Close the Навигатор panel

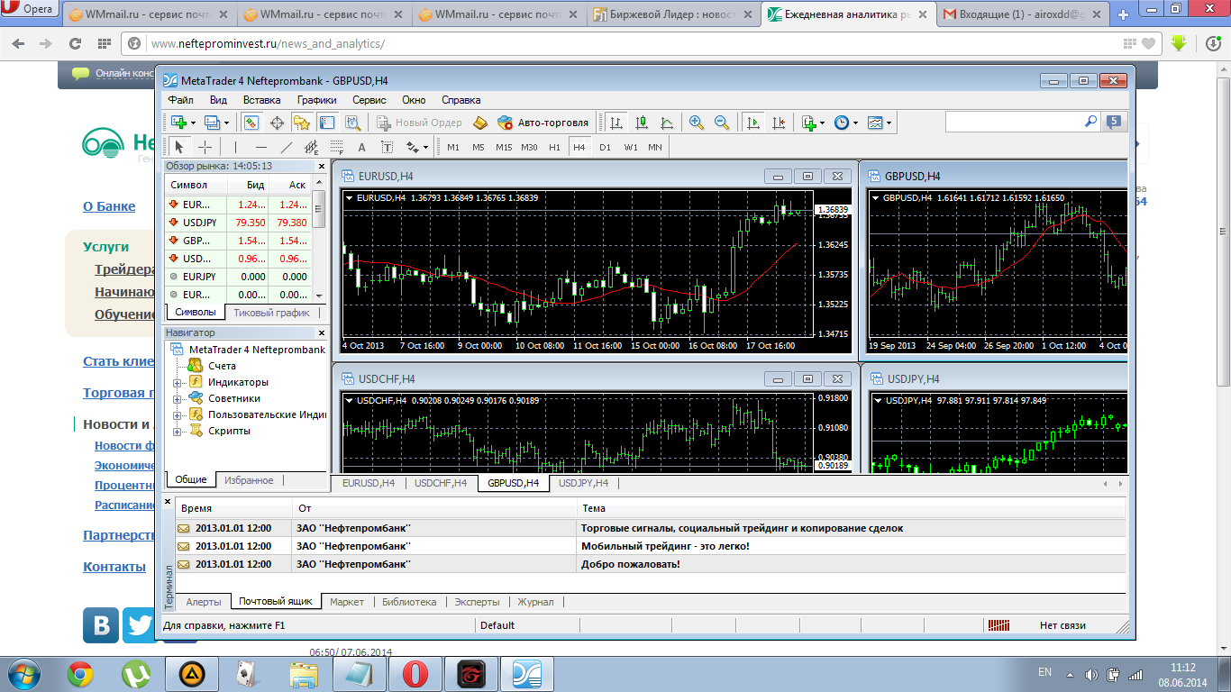(322, 333)
